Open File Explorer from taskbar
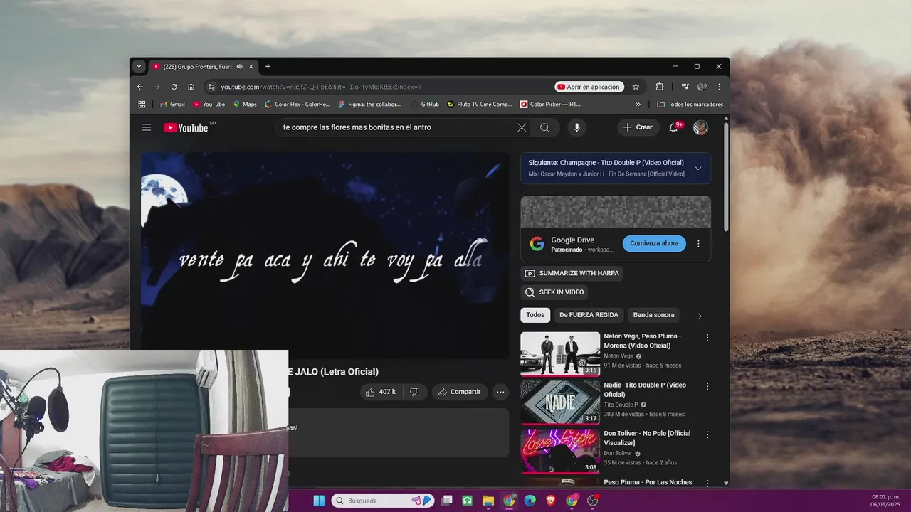 488,501
